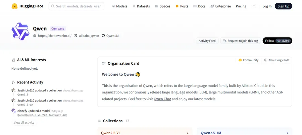
Task: Open Spaces from the top navigation
Action: [162, 6]
